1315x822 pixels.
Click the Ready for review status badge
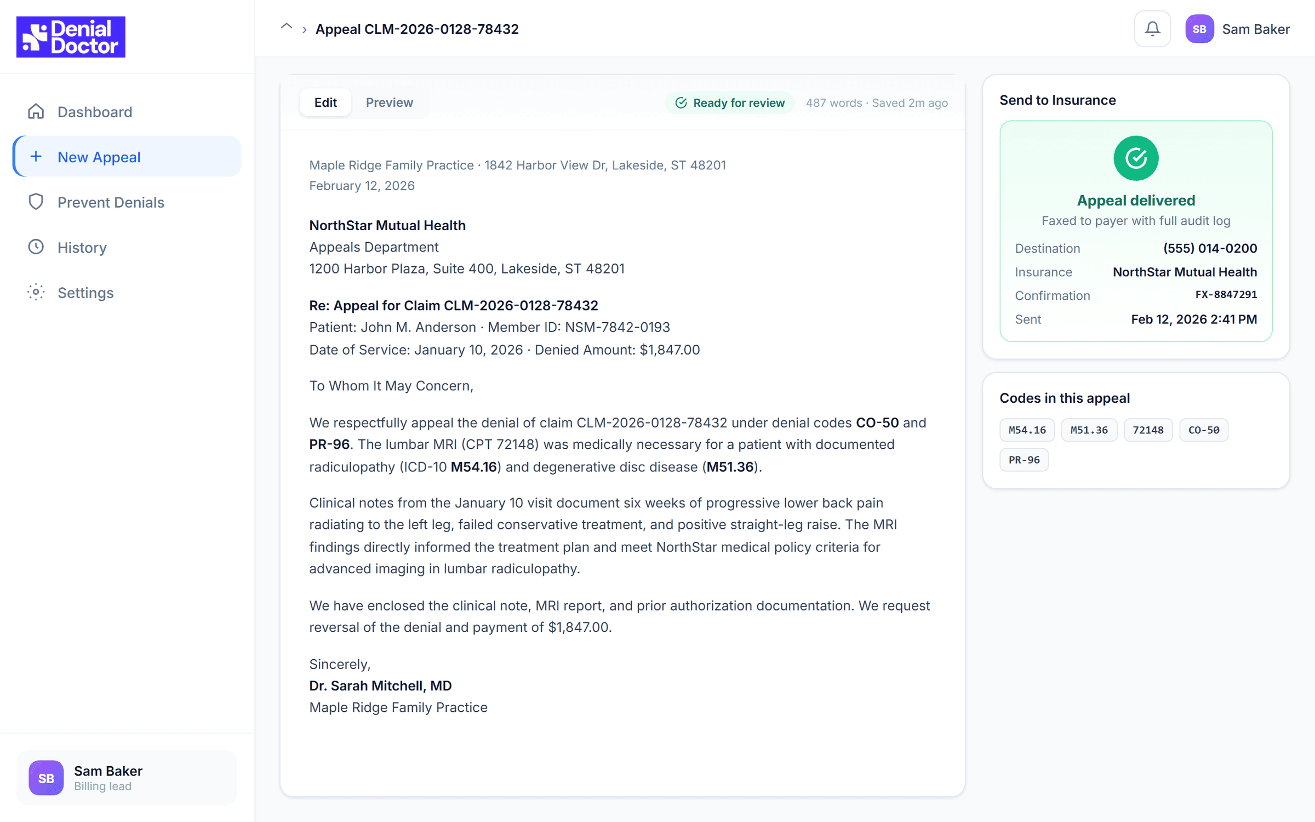[x=730, y=103]
